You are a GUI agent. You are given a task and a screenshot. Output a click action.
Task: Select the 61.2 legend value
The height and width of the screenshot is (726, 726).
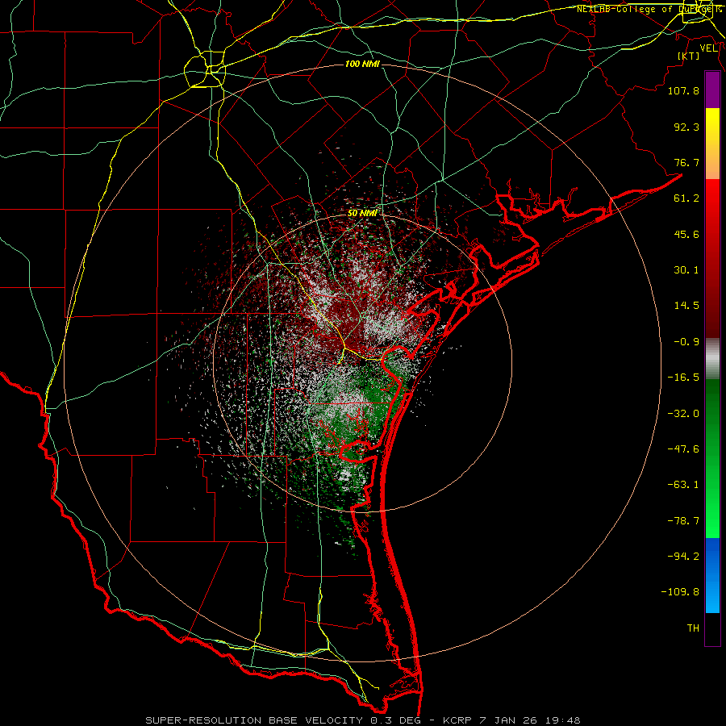tap(686, 198)
